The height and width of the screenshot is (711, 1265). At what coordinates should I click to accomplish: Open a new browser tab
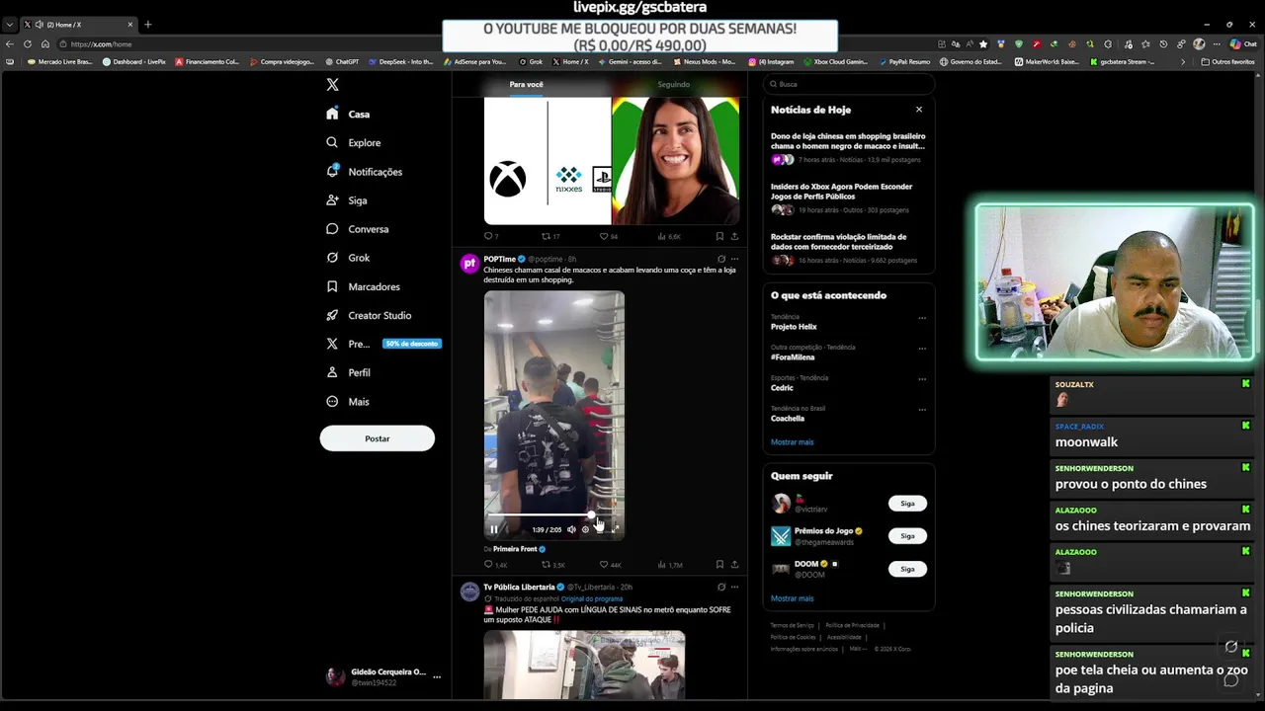pos(148,24)
